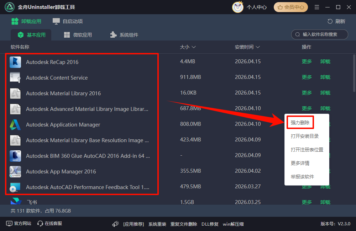The height and width of the screenshot is (231, 356).
Task: Click the Autodesk ReCap 2016 app icon
Action: tap(15, 62)
